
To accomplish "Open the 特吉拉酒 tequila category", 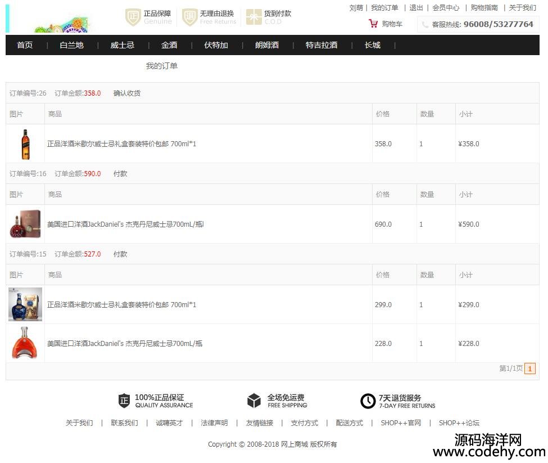I will tap(321, 45).
